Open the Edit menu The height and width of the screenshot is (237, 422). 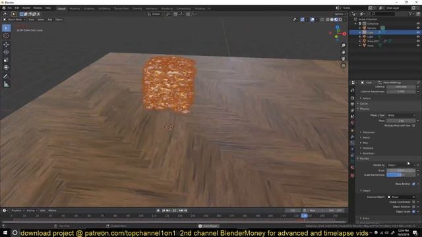pos(17,8)
